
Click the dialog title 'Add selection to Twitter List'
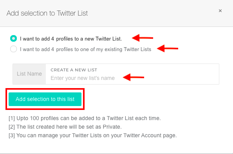pos(47,13)
